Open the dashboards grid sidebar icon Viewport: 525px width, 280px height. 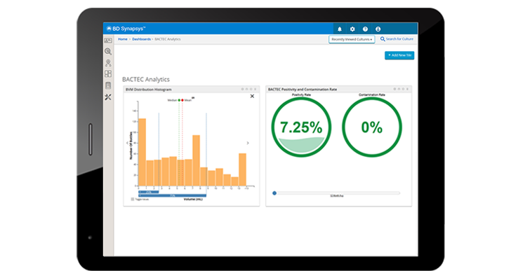click(108, 73)
